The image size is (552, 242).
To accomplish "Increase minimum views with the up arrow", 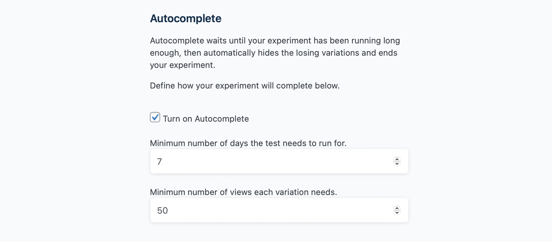I will click(397, 208).
